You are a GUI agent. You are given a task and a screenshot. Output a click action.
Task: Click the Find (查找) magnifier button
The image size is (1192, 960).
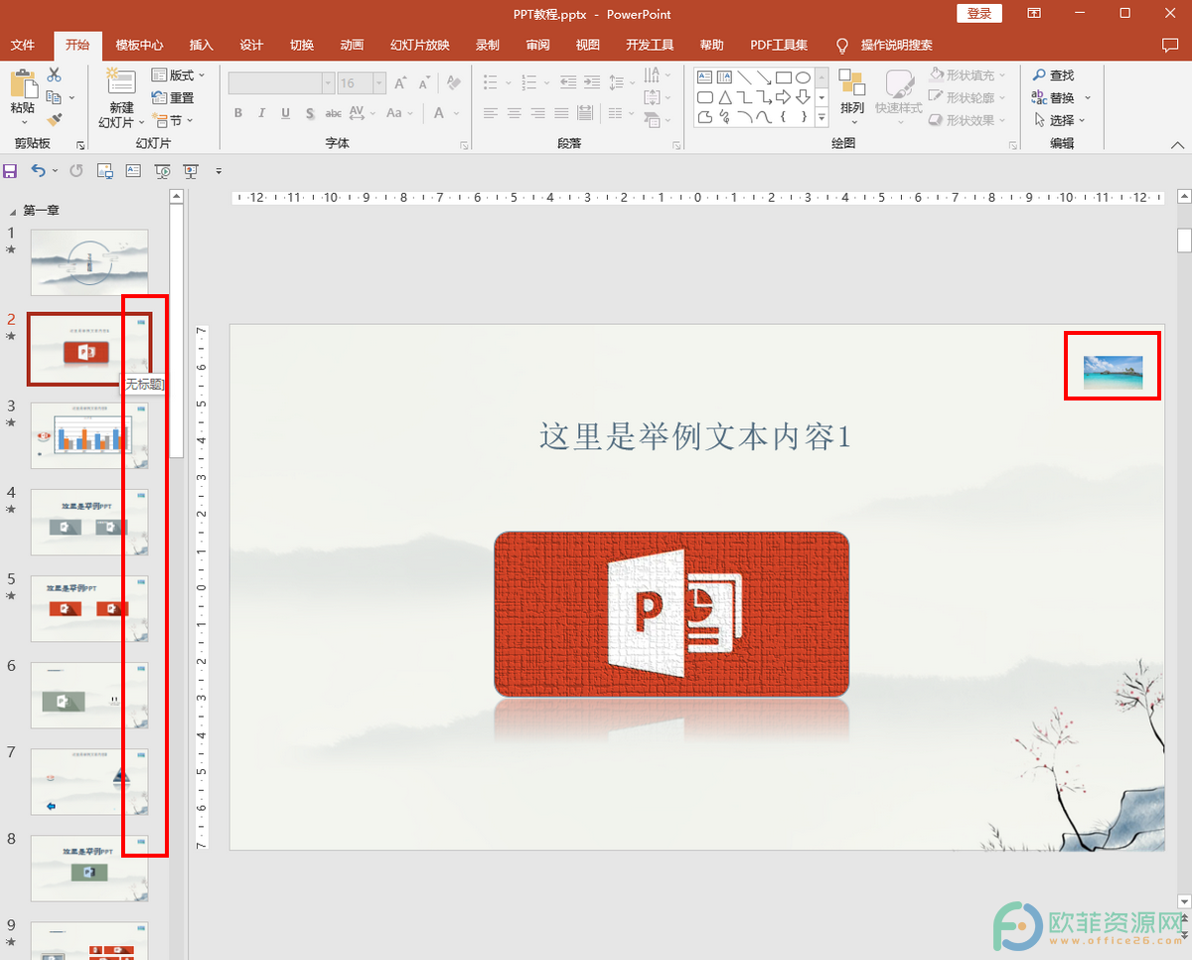1053,75
